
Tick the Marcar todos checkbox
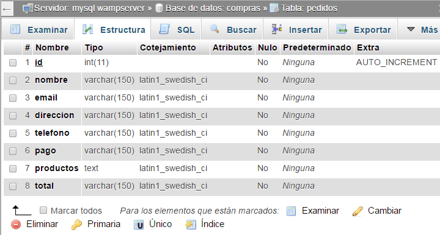pyautogui.click(x=43, y=210)
